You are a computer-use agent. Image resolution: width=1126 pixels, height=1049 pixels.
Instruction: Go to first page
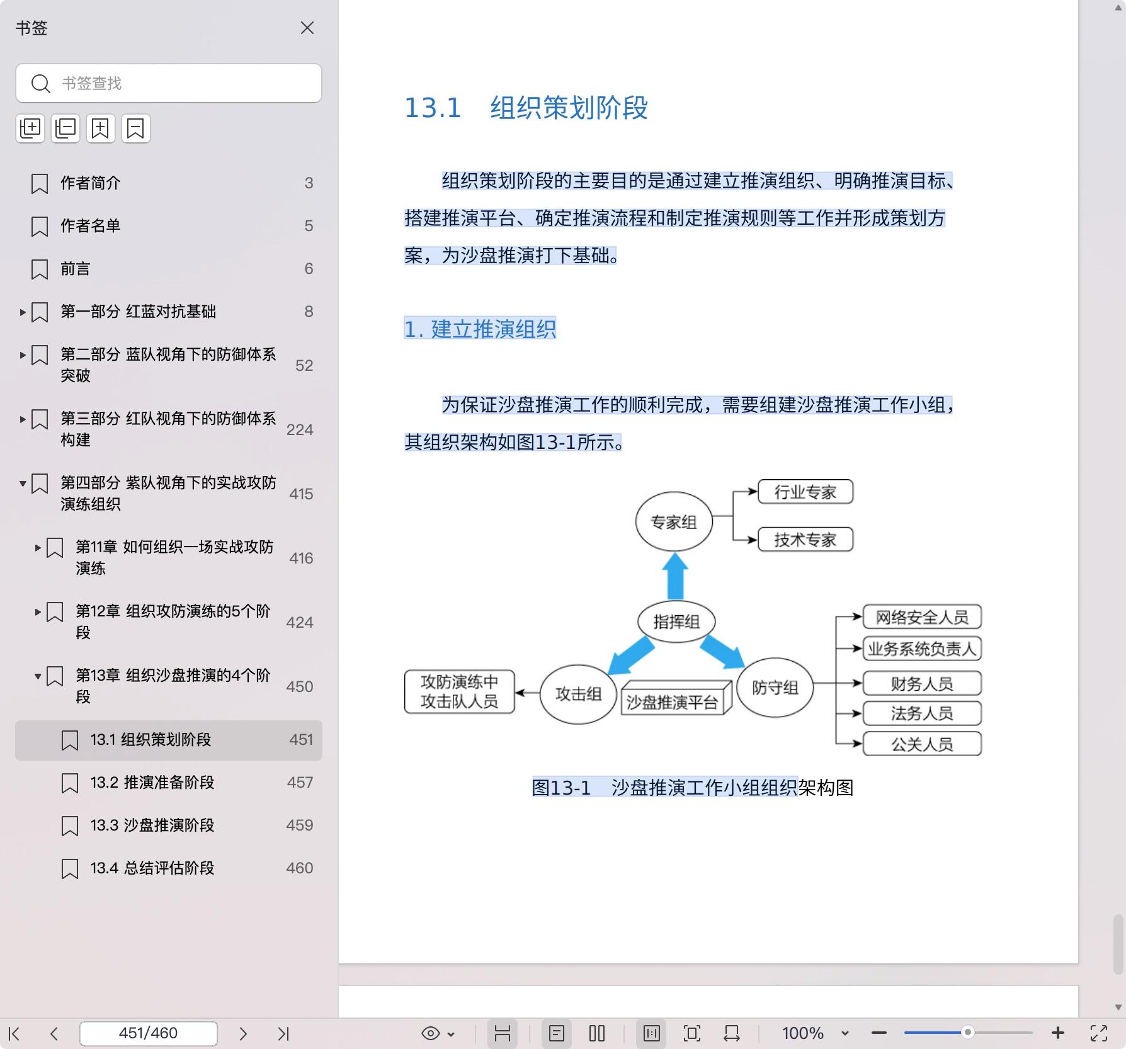[x=14, y=1033]
